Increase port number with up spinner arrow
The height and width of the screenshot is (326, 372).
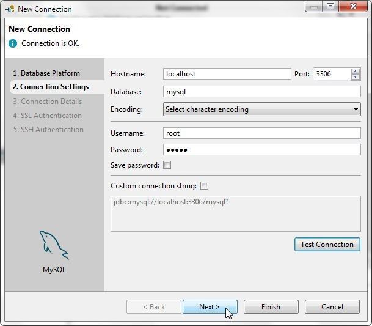coord(355,72)
